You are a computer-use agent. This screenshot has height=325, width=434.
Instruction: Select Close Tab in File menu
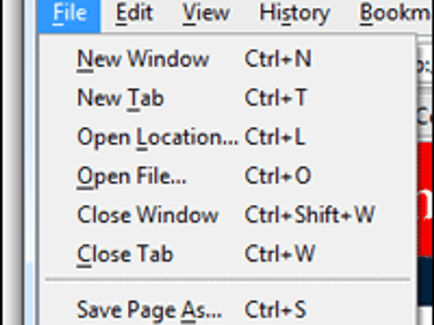[125, 254]
